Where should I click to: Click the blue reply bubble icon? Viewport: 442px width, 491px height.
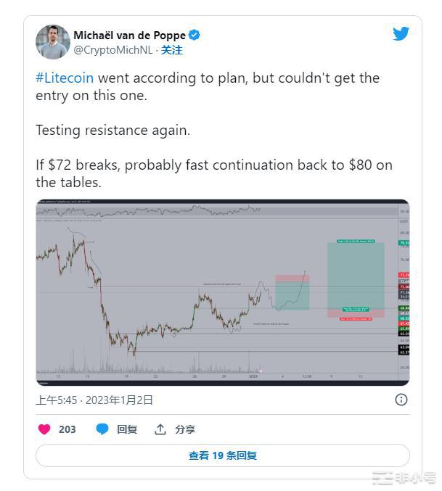pos(102,429)
